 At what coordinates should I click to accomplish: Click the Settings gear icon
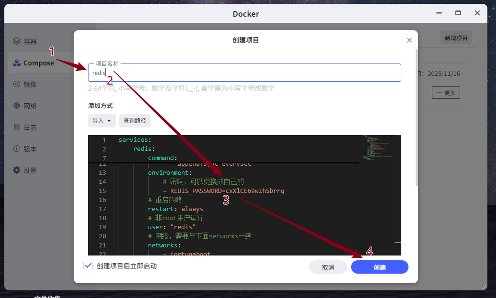coord(17,170)
